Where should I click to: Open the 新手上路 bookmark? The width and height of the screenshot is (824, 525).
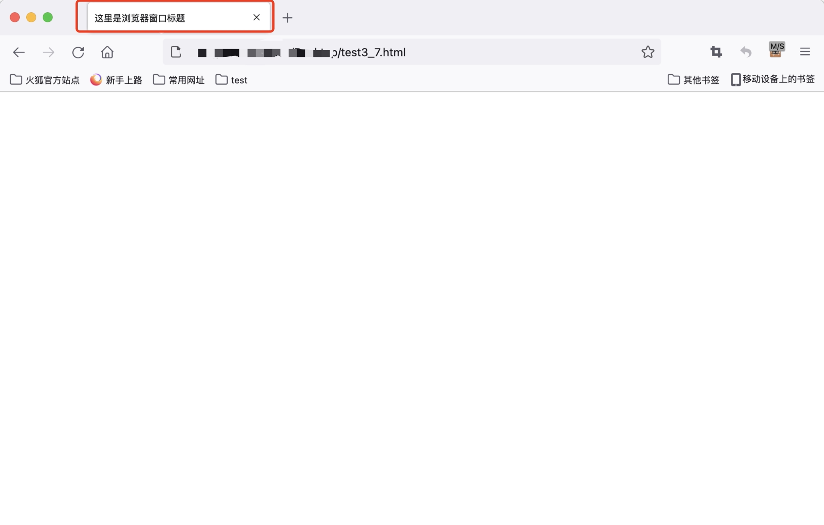coord(116,80)
